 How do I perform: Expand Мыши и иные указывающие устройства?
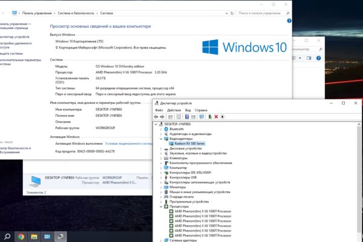161,192
